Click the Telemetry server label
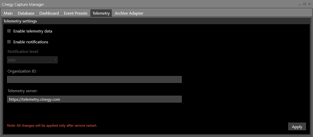Screen dimensions: 313x137 click(22, 91)
